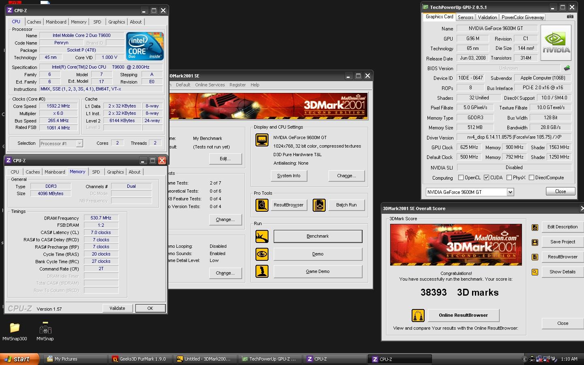584x365 pixels.
Task: Open the MWSnap300 folder on desktop
Action: point(15,331)
